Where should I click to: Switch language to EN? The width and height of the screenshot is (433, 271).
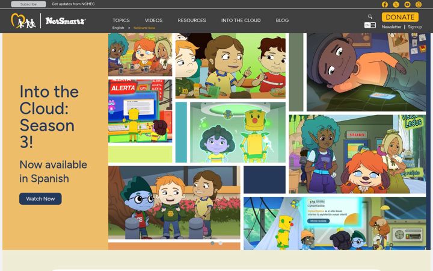367,25
